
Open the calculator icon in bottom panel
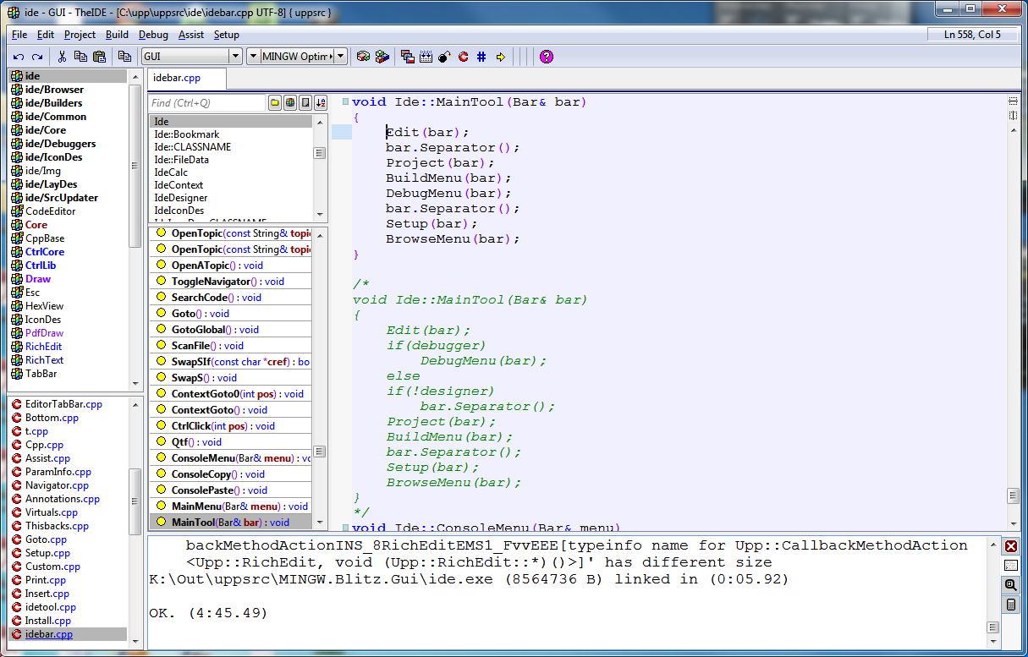(1010, 605)
